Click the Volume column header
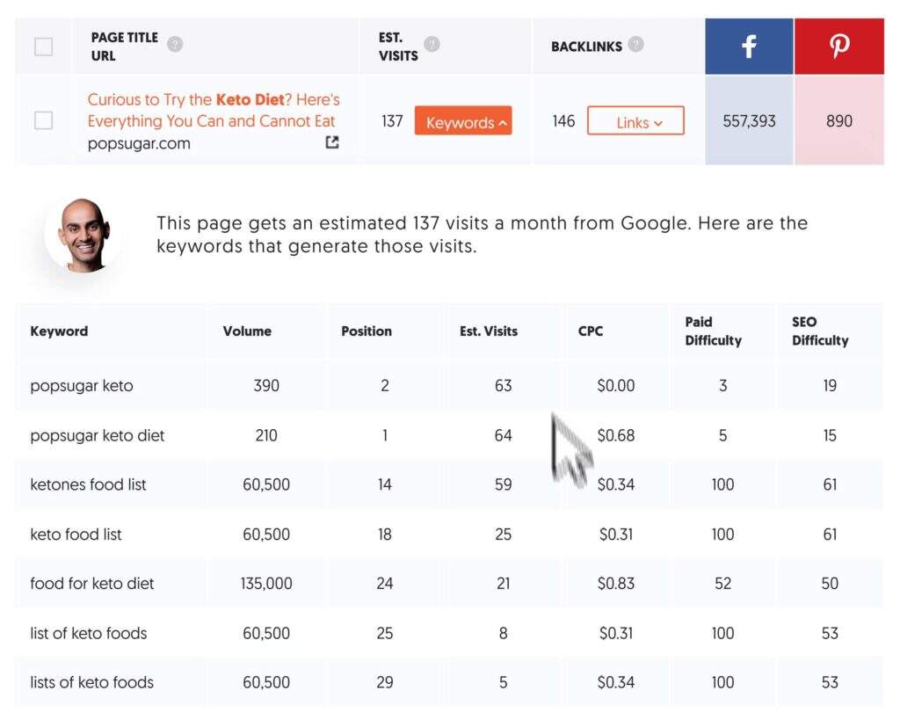The width and height of the screenshot is (900, 720). click(247, 331)
